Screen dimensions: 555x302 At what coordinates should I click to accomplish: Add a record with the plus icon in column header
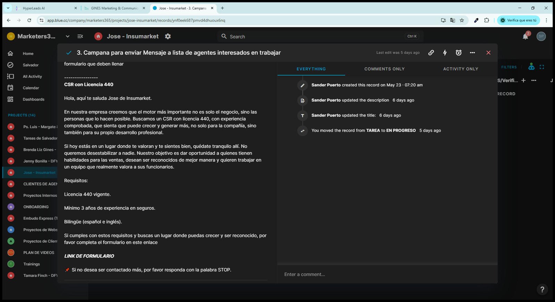click(523, 80)
